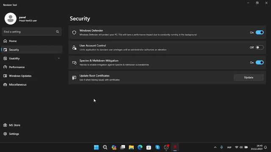Click the Settings gear icon in sidebar
The image size is (271, 152).
(x=5, y=134)
